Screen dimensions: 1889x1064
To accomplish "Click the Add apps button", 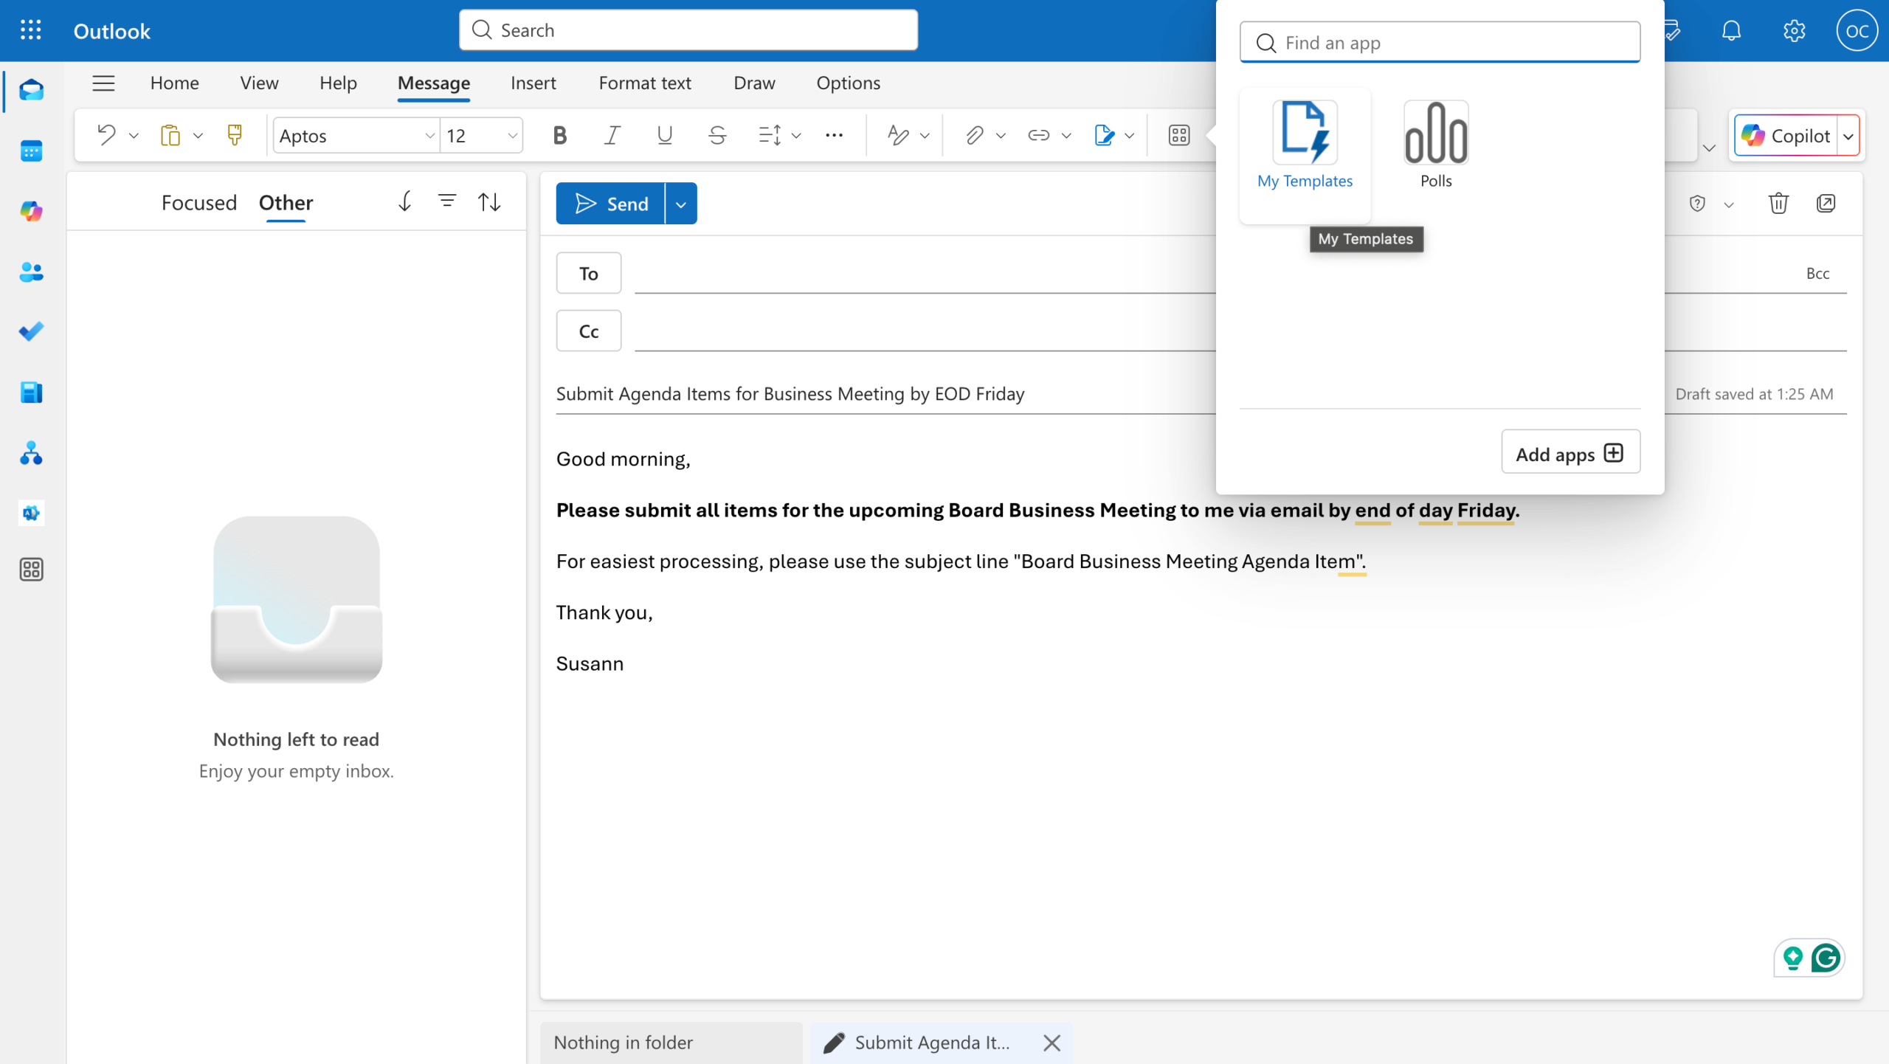I will [1570, 453].
